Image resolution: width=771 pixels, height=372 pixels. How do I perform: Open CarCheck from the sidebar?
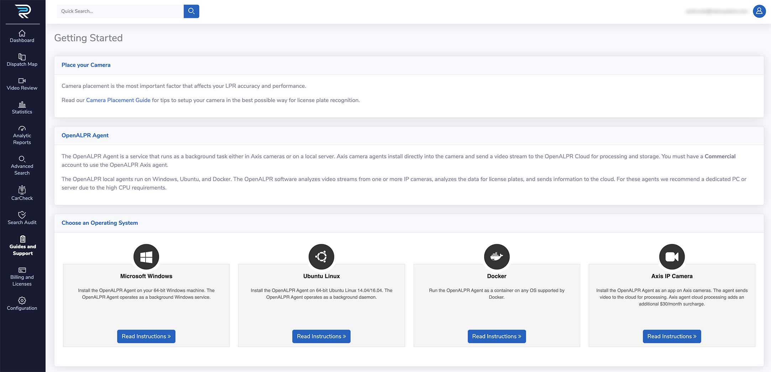click(x=22, y=193)
